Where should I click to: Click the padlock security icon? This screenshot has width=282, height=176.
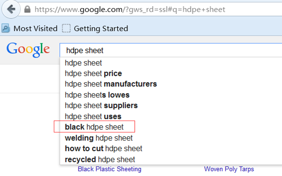click(x=27, y=9)
